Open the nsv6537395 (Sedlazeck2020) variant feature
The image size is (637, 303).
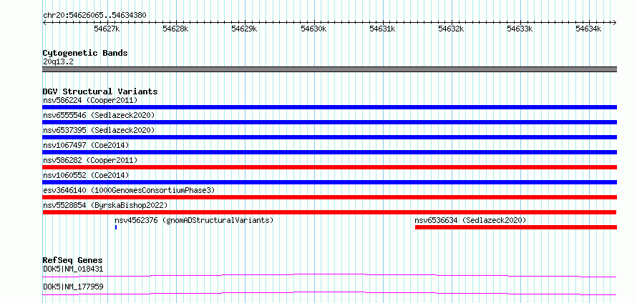(x=329, y=137)
